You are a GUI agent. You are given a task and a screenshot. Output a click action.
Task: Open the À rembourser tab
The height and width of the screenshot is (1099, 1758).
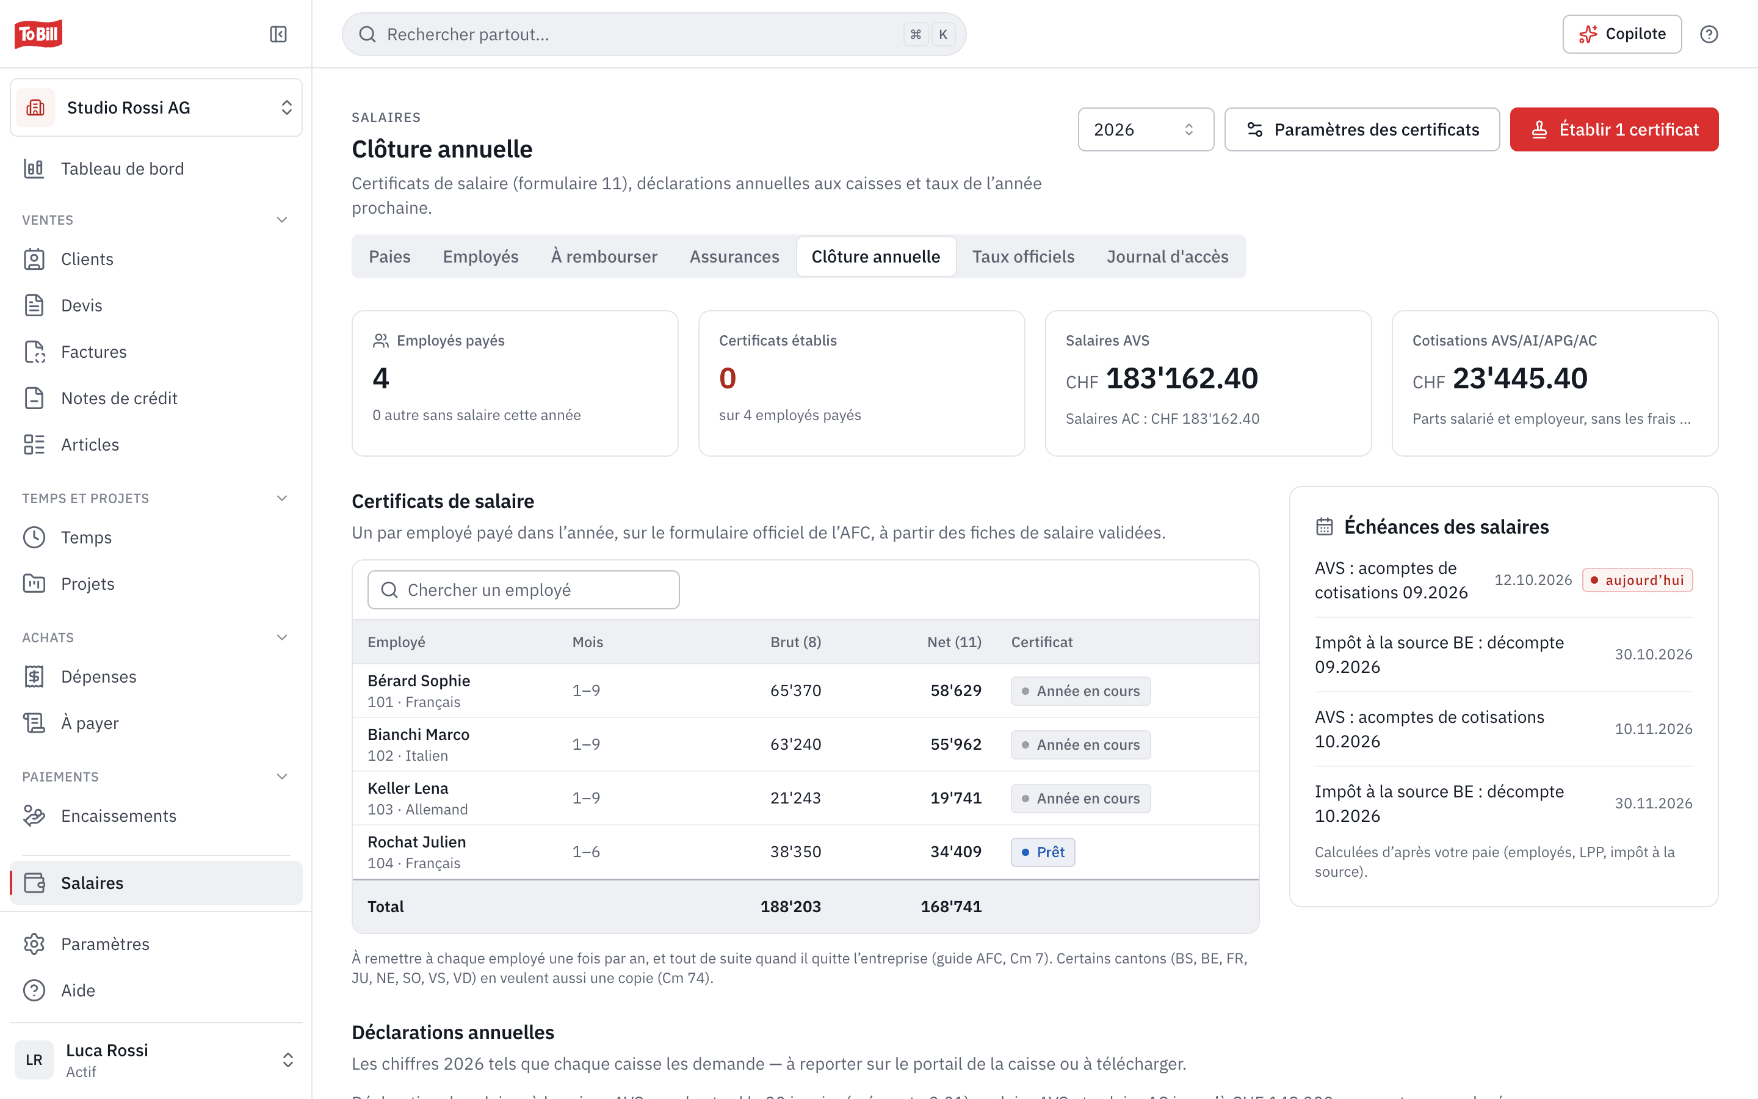604,256
